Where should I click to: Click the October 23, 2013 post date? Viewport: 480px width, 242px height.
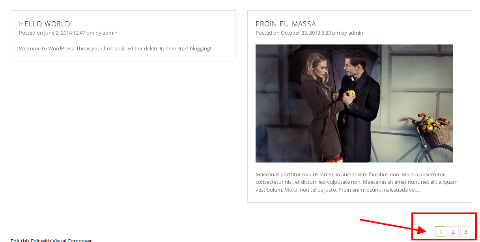pyautogui.click(x=310, y=33)
